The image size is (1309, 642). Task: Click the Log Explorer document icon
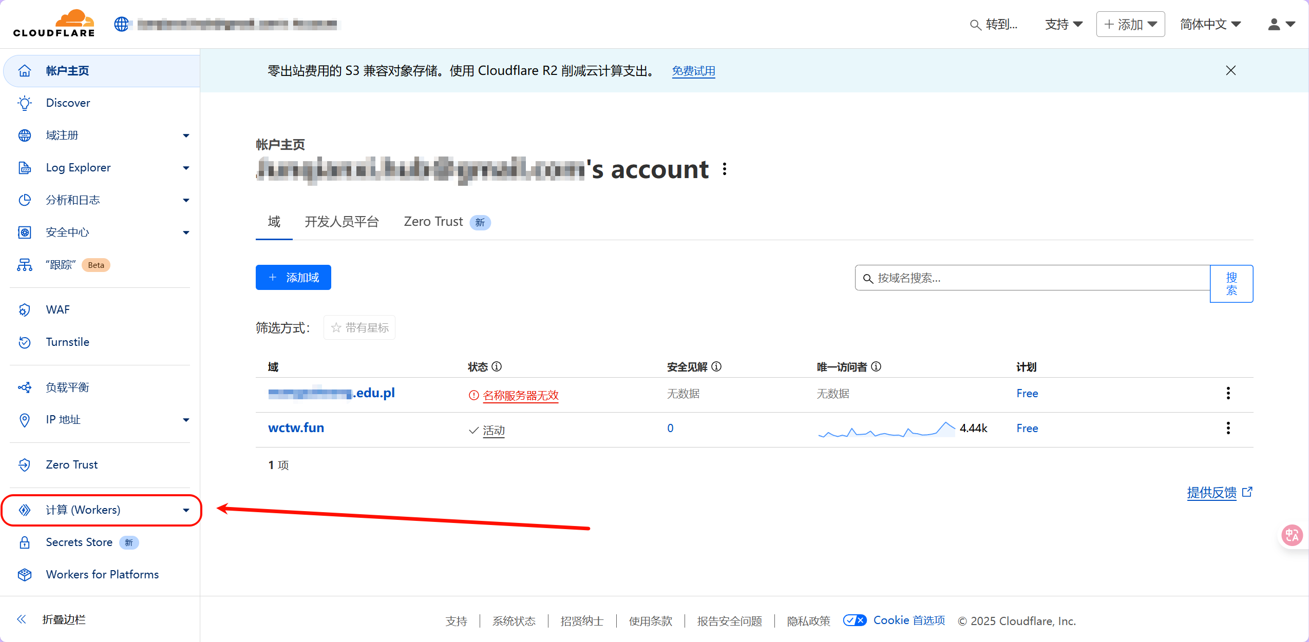tap(25, 167)
